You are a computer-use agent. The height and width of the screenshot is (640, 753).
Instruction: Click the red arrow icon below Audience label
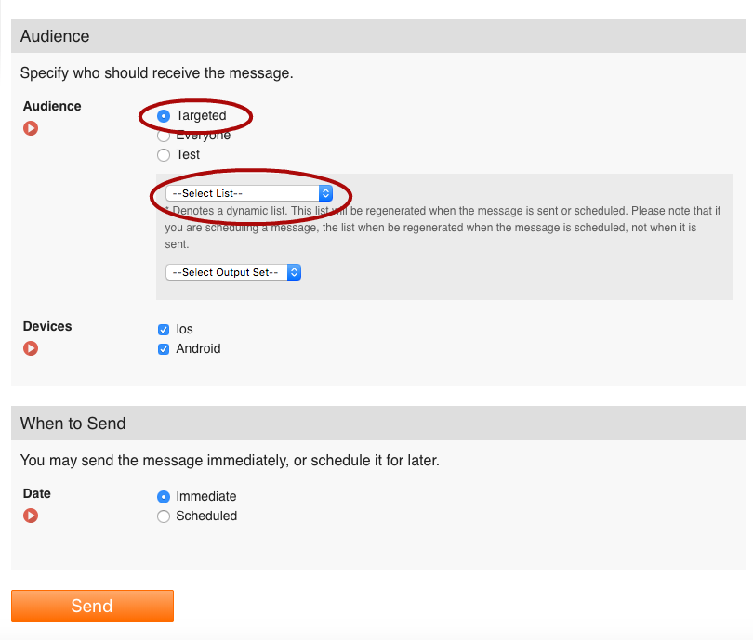31,128
